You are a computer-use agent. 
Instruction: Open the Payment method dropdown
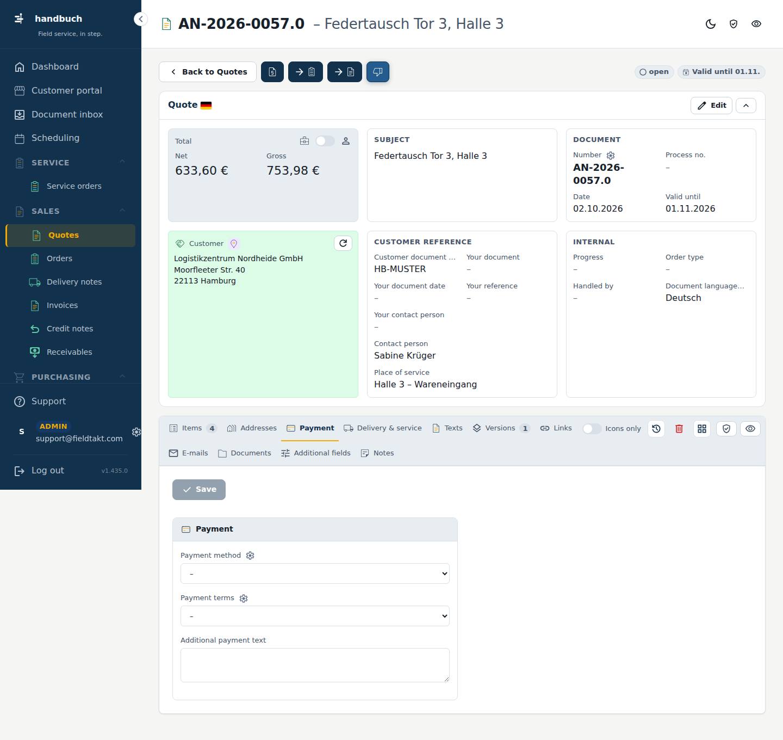coord(315,573)
